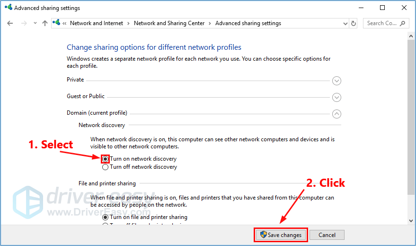The width and height of the screenshot is (416, 246).
Task: Click the search magnifier icon
Action: point(402,23)
